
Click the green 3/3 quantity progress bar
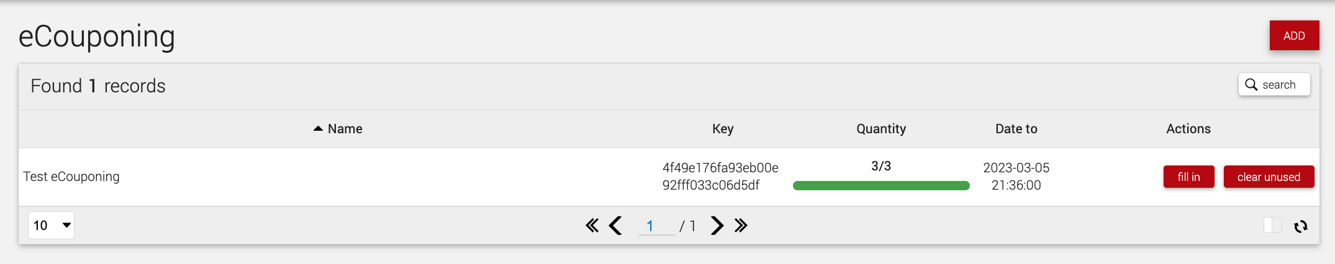(x=881, y=185)
